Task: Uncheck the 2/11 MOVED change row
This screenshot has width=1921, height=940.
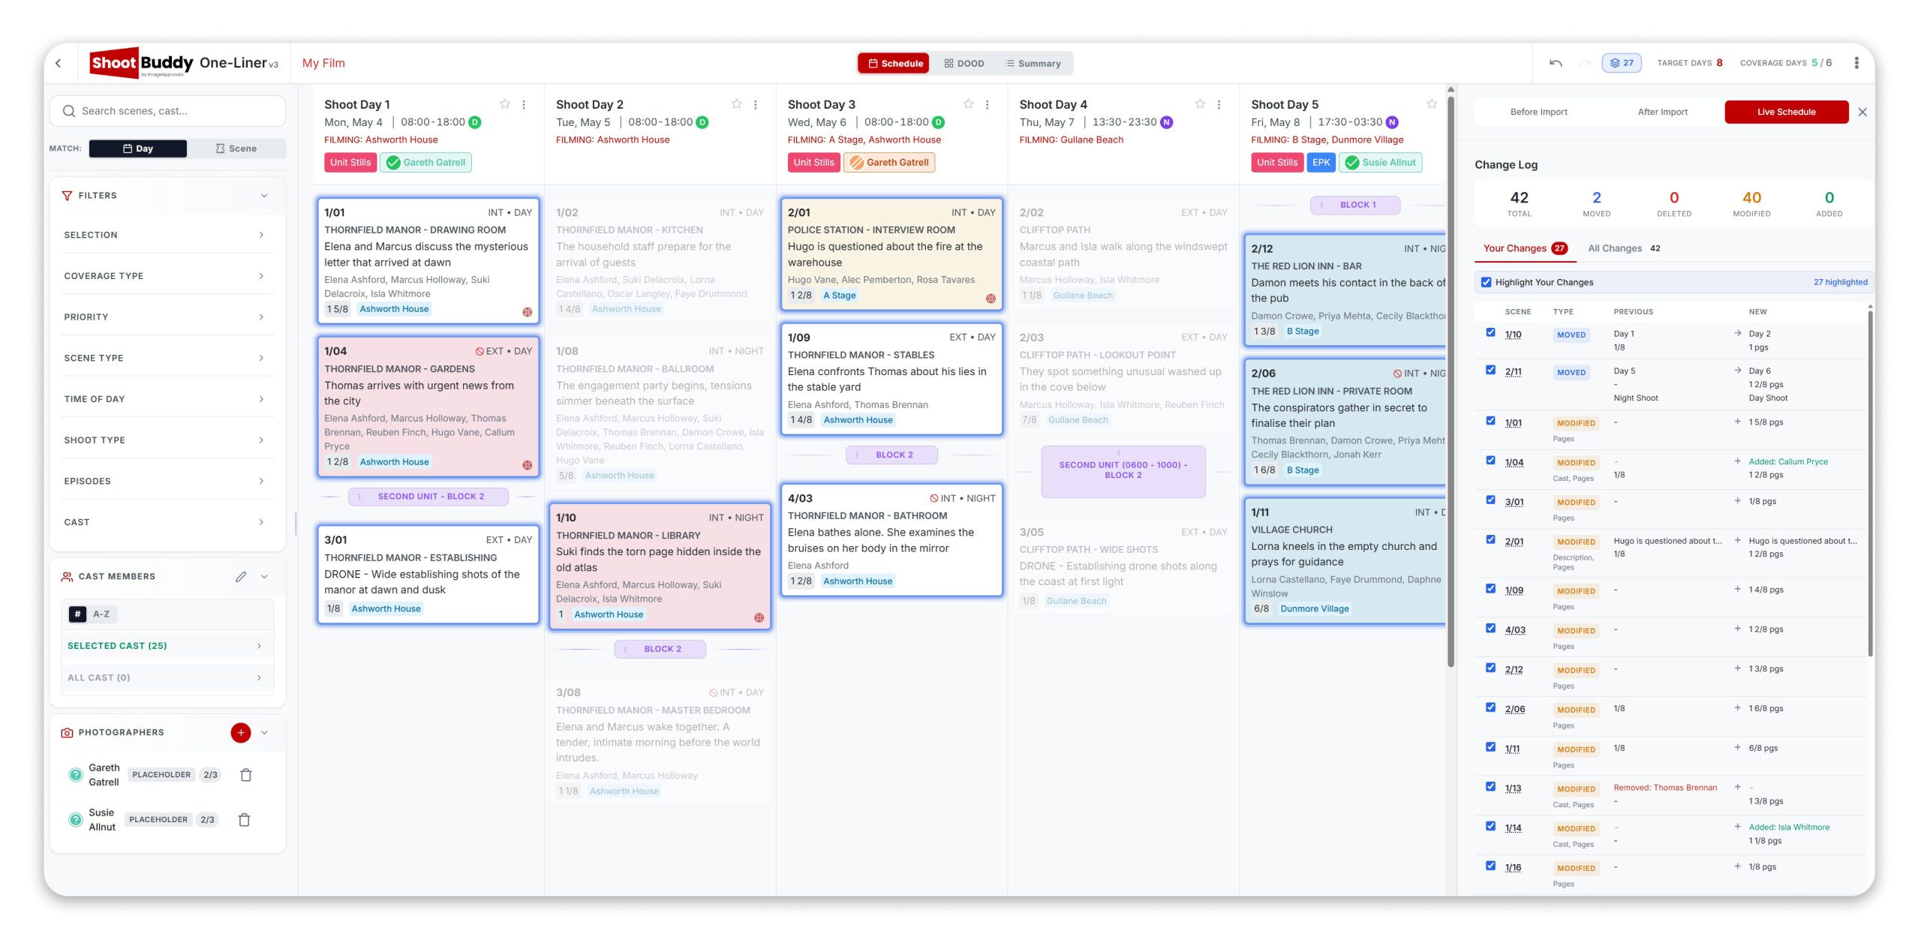Action: pyautogui.click(x=1490, y=370)
